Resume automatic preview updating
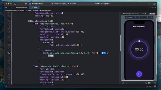This screenshot has width=161, height=90. [x=152, y=14]
